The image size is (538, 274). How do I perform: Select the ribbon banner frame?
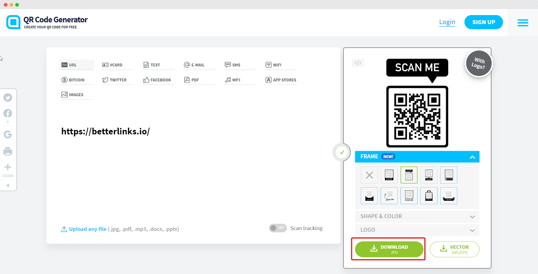coord(449,196)
